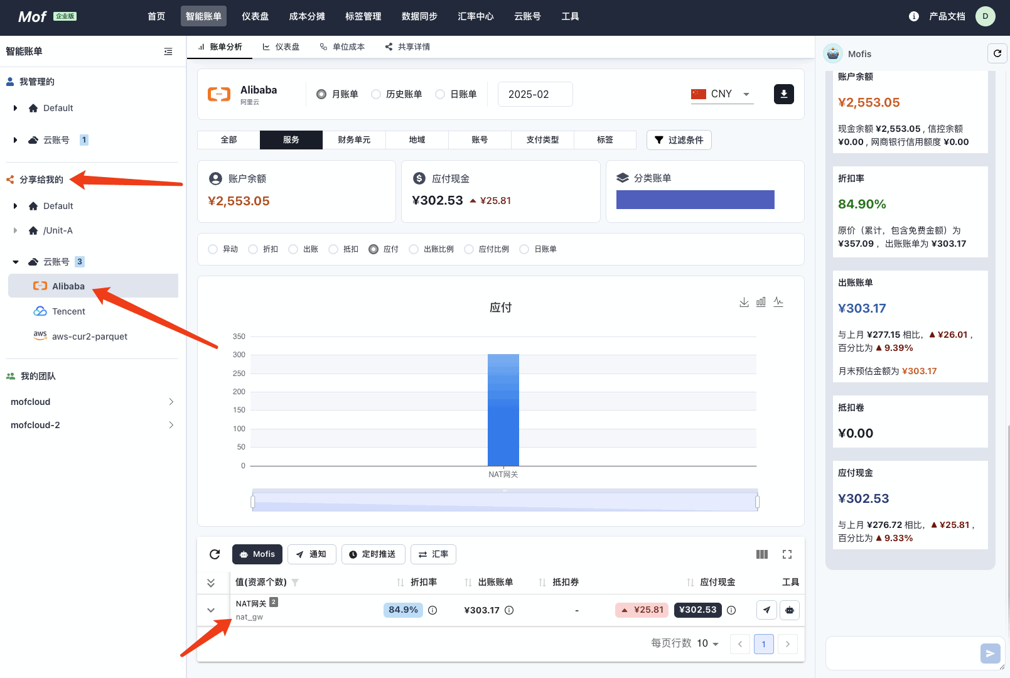Click the 定时推送 button
The height and width of the screenshot is (678, 1010).
[373, 554]
